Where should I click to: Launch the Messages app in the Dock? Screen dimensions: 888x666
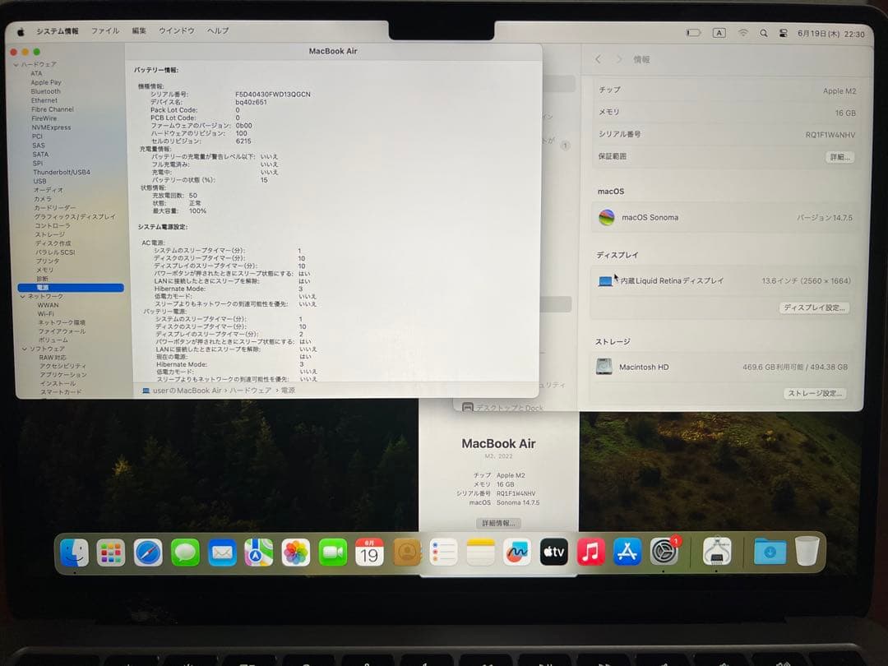tap(185, 553)
